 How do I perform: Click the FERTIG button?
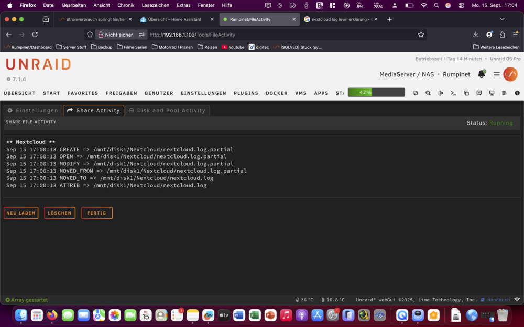coord(97,213)
